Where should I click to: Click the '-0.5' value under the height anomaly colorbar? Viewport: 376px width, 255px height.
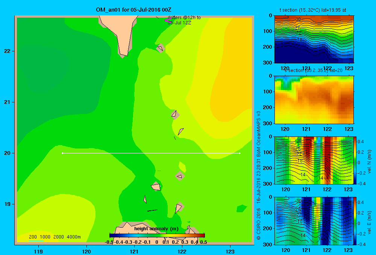(x=109, y=242)
